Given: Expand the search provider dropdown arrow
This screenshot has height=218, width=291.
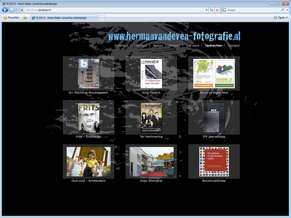Looking at the screenshot, I should (x=287, y=10).
